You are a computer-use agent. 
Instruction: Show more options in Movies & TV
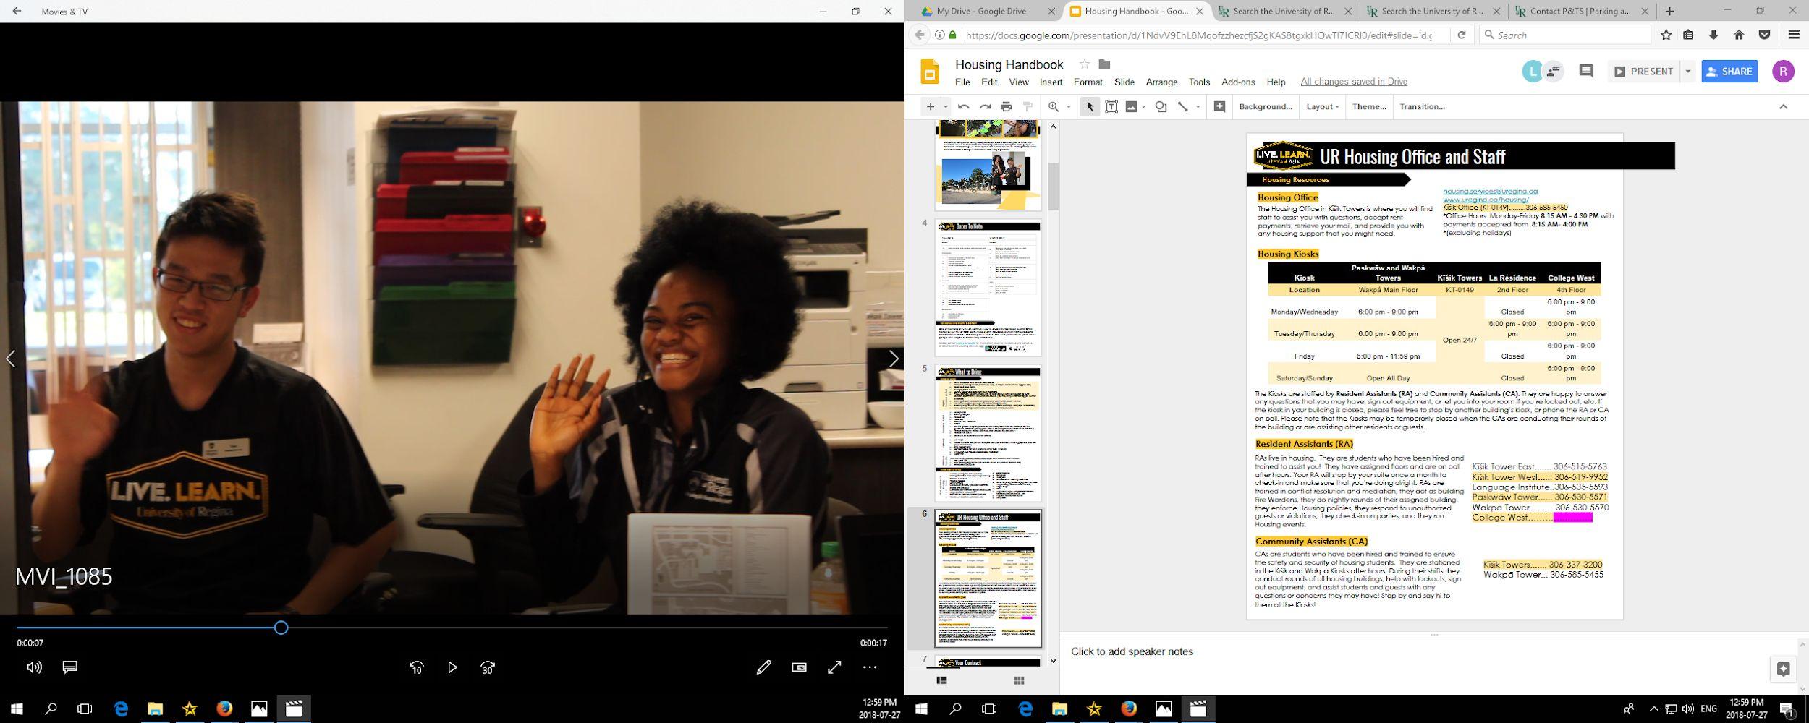(870, 667)
